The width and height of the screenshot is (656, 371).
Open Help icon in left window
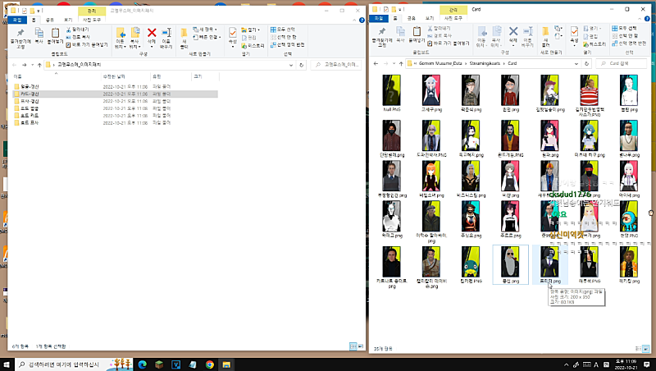click(362, 20)
